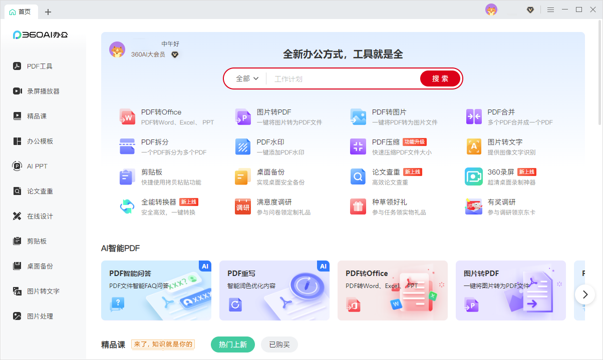Select 录屏播放器 in the sidebar
603x360 pixels.
(x=43, y=91)
